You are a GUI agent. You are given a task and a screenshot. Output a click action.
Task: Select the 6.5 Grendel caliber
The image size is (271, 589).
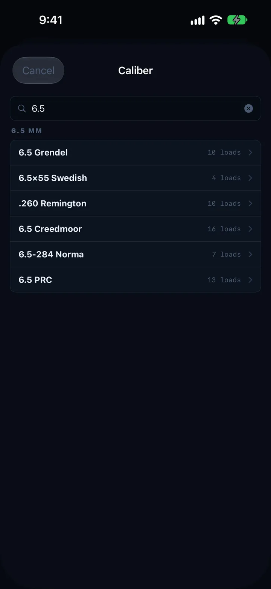click(135, 153)
